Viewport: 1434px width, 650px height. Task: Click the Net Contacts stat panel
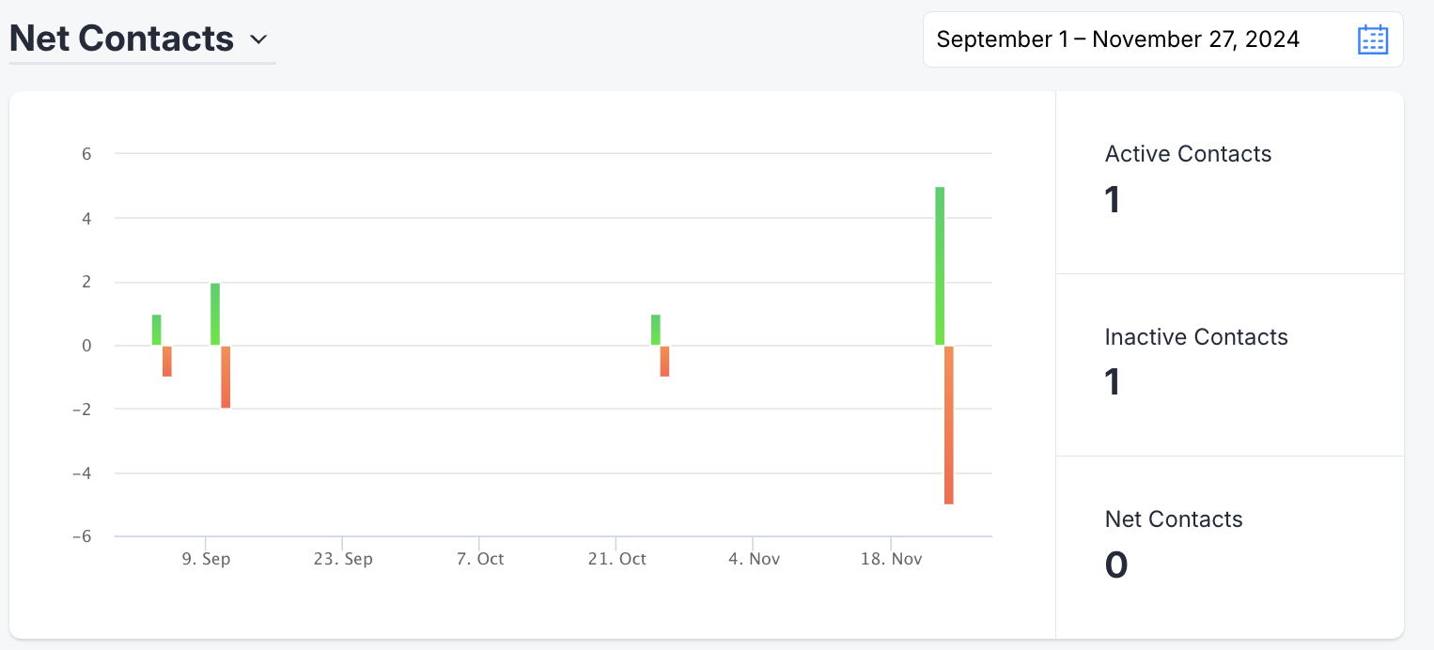(1230, 548)
